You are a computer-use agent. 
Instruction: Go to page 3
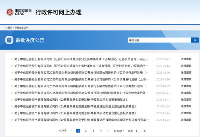click(x=93, y=130)
